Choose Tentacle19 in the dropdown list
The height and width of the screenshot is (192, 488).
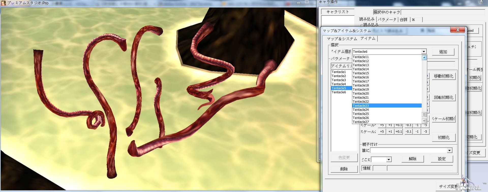387,90
